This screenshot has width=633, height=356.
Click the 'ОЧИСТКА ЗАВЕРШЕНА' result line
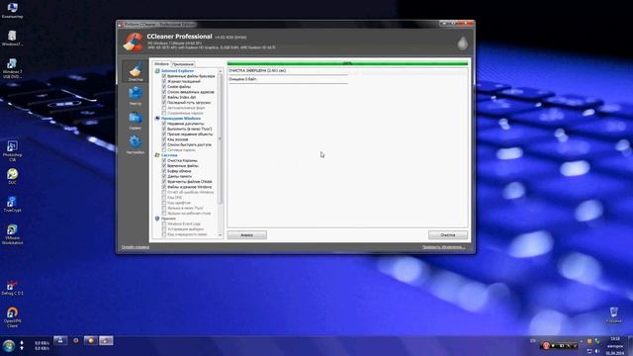tap(257, 70)
